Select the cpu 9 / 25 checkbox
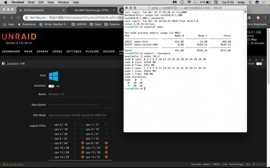 pos(83,143)
